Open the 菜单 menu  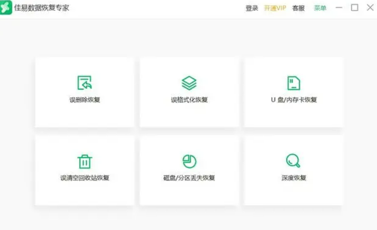(x=320, y=8)
